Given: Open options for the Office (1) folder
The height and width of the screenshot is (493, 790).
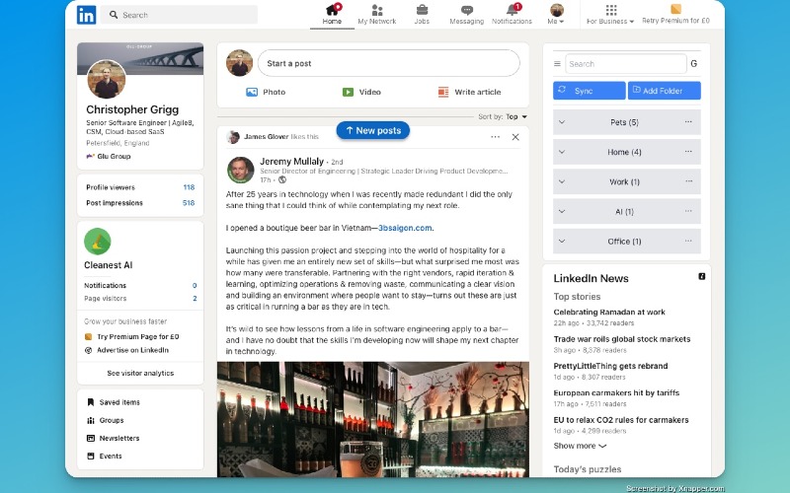Looking at the screenshot, I should point(688,241).
